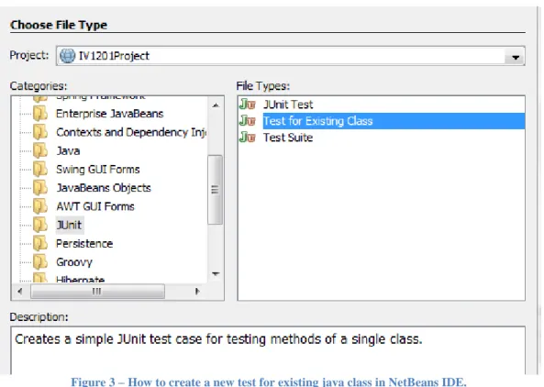
Task: Click the Contexts and Dependency Injection folder icon
Action: click(40, 132)
